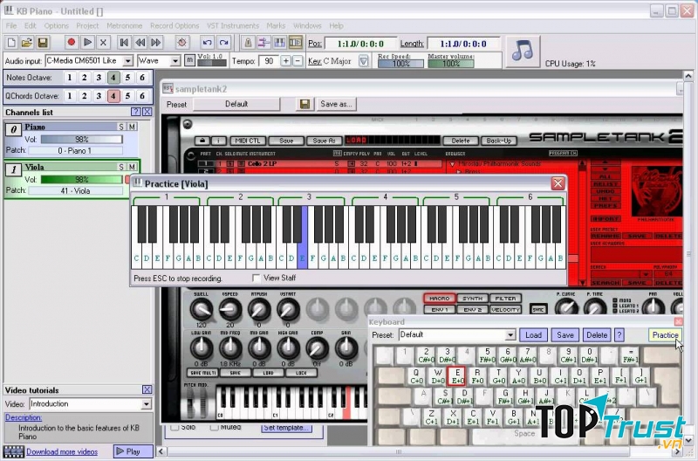Screen dimensions: 698x461
Task: Redo the last action
Action: [223, 43]
